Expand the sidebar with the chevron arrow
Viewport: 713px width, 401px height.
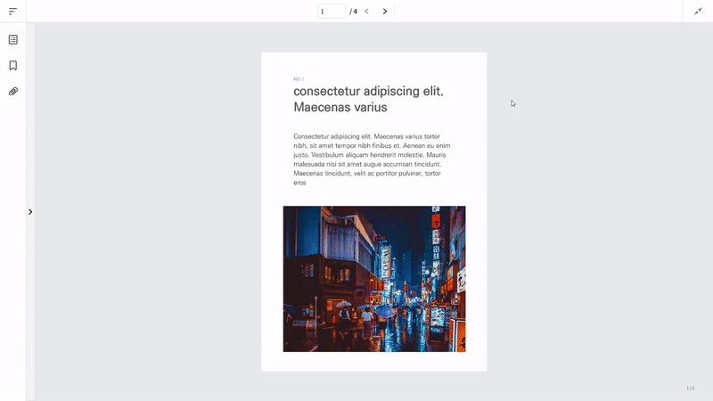(30, 212)
